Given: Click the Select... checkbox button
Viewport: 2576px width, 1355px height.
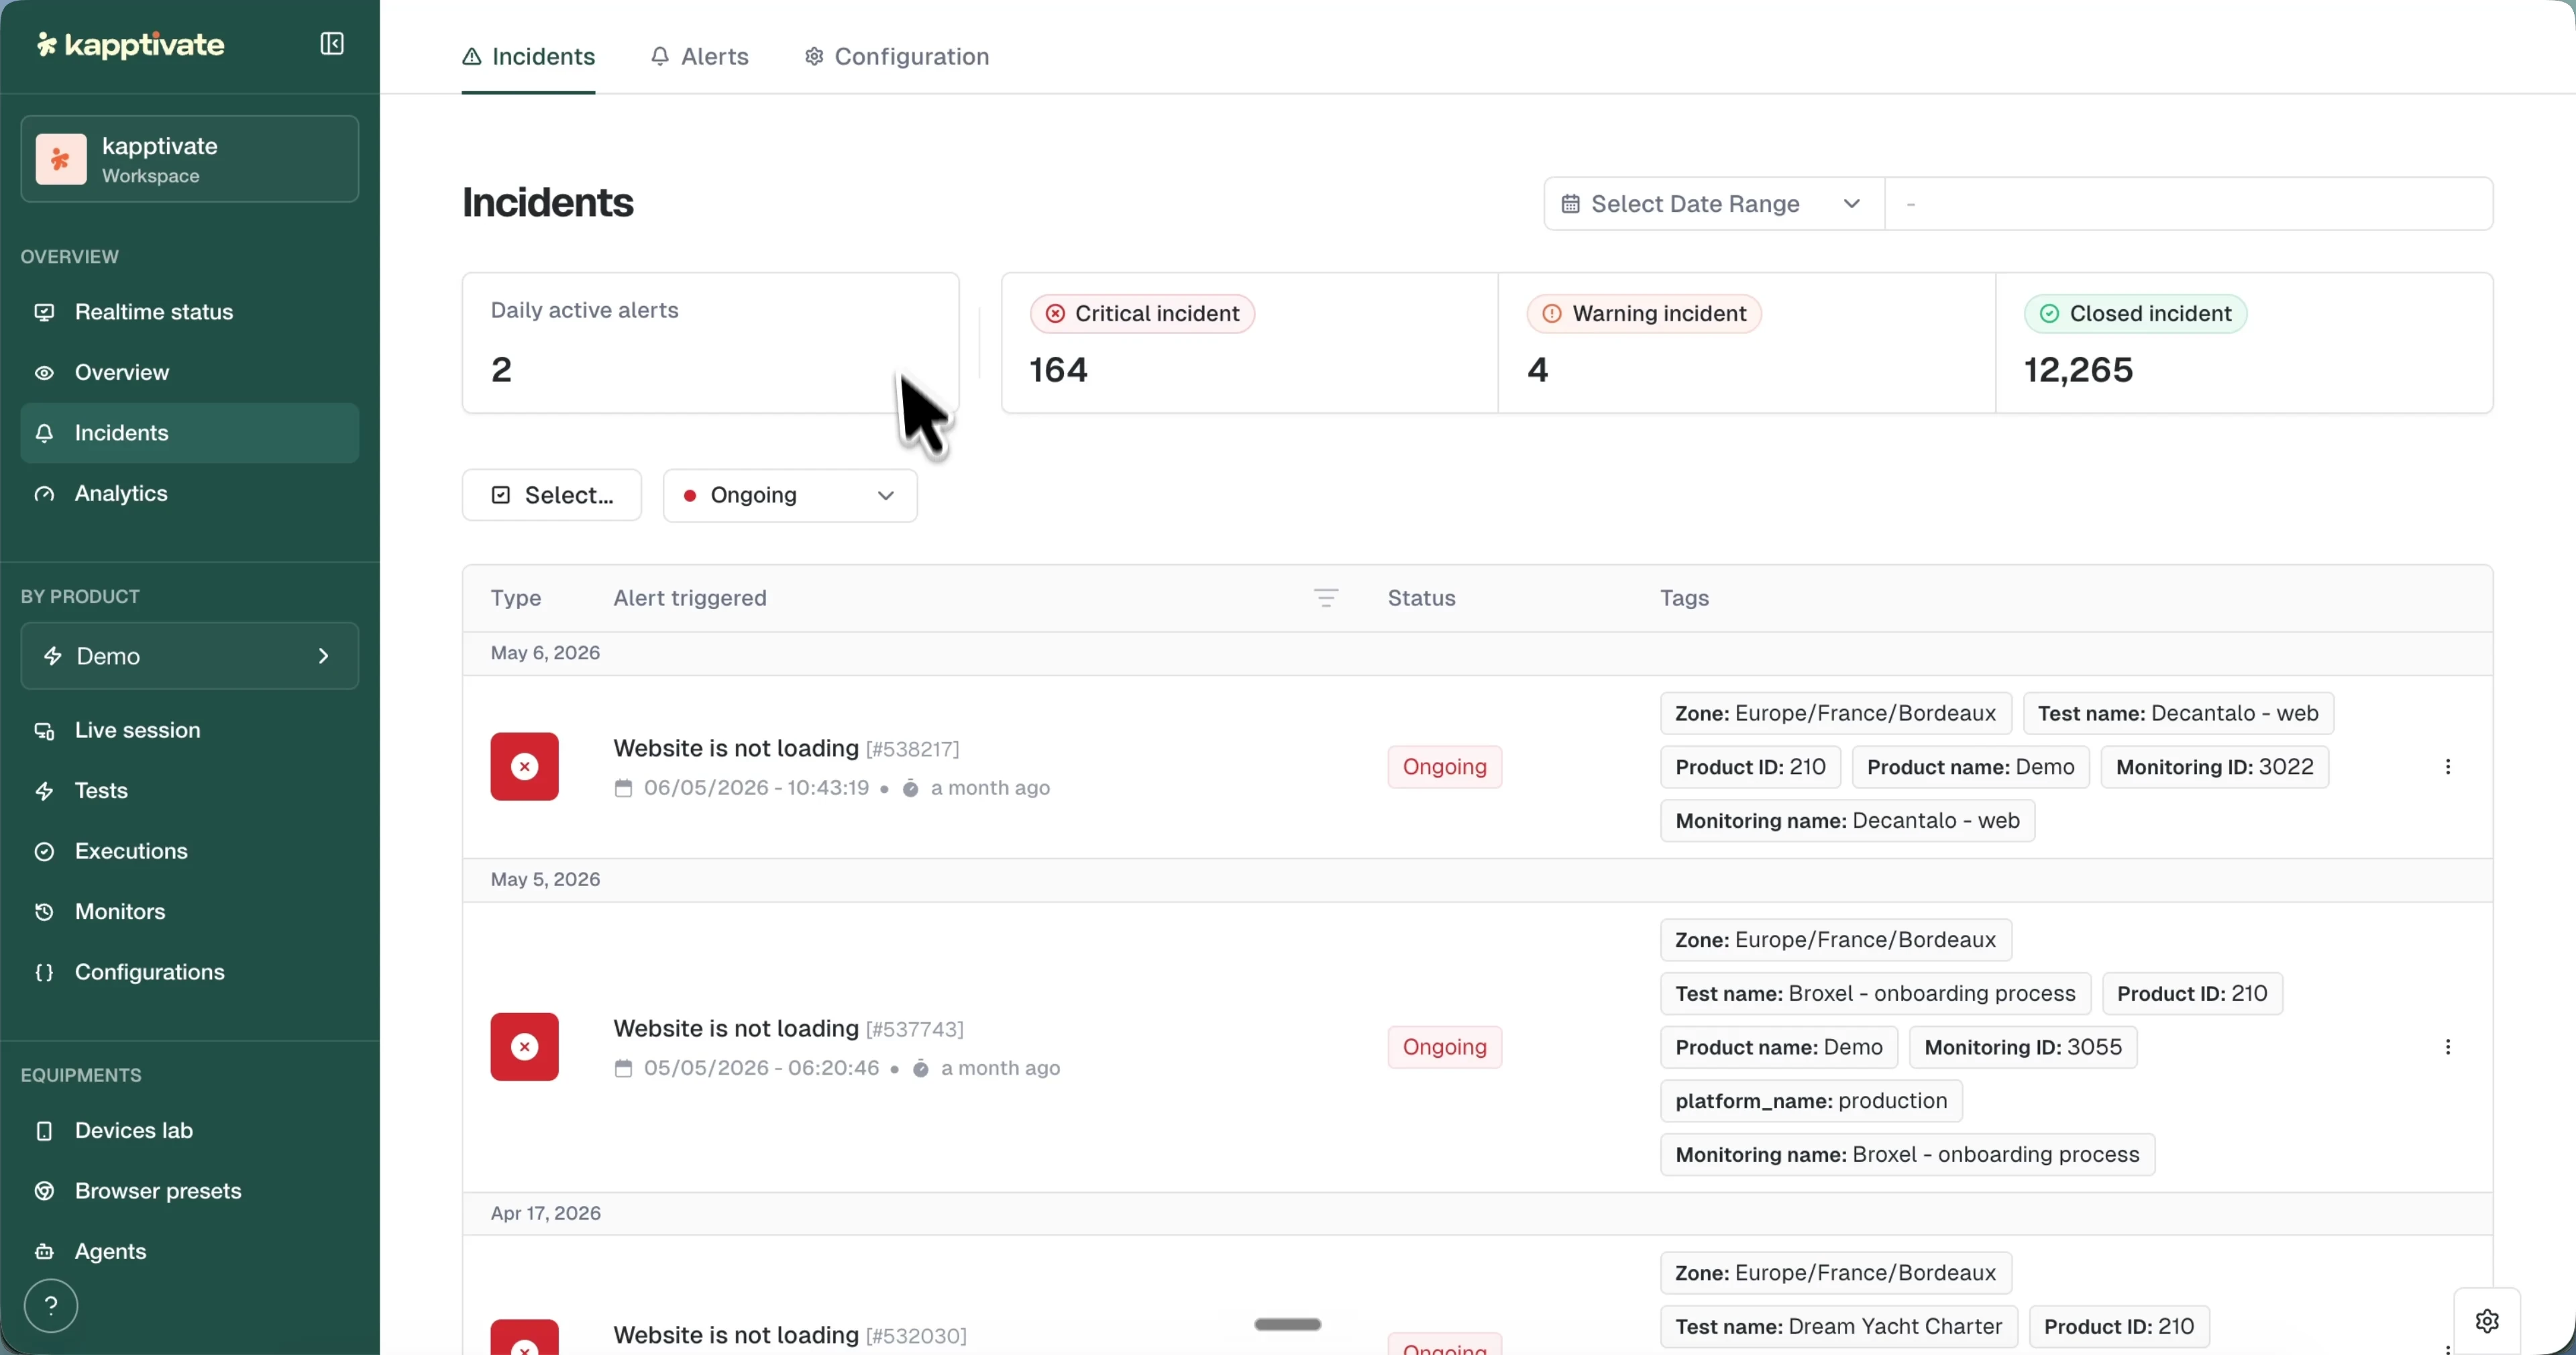Looking at the screenshot, I should point(552,495).
